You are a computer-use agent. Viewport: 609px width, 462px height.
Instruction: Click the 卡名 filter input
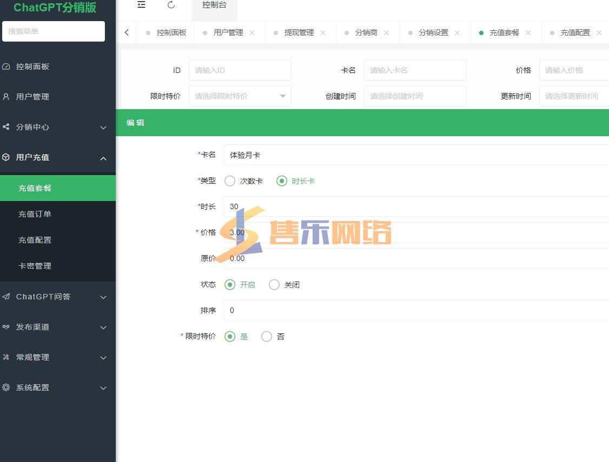point(415,70)
